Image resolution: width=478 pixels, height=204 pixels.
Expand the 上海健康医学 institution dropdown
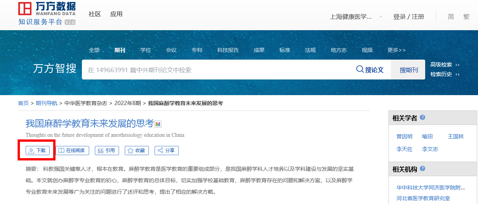(380, 17)
